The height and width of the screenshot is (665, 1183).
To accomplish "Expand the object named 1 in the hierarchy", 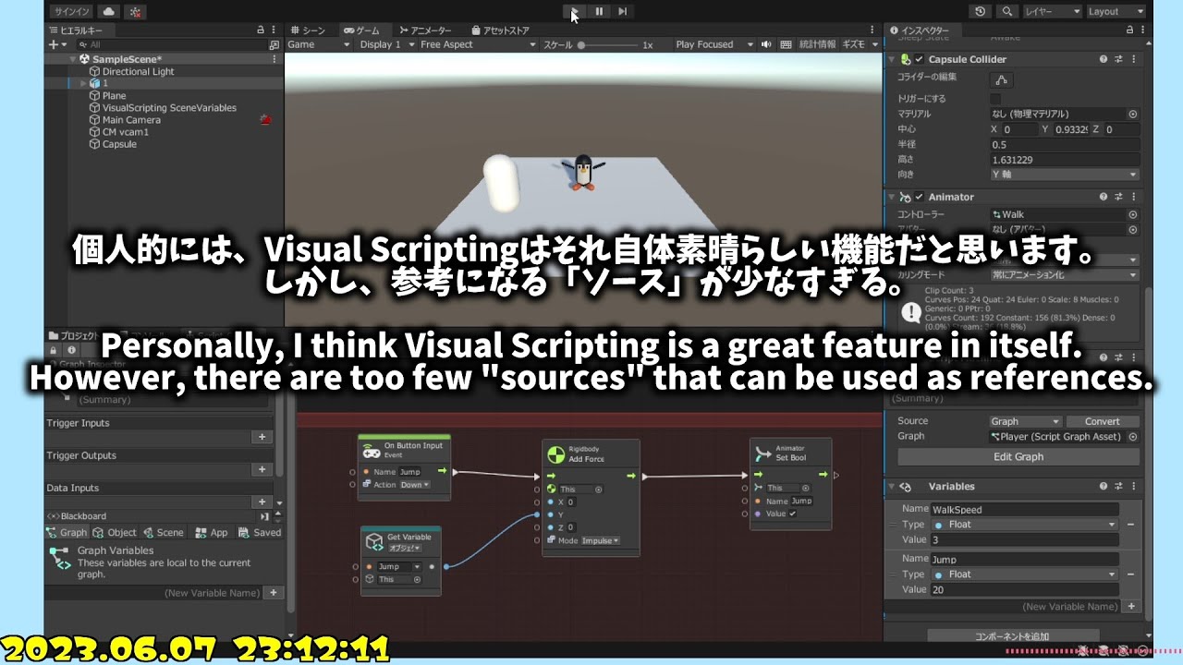I will pyautogui.click(x=83, y=83).
